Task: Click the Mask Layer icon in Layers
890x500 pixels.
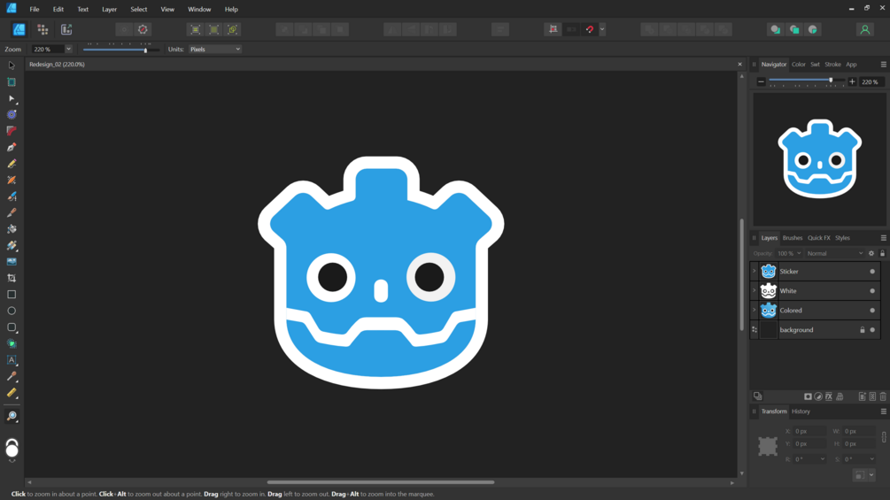Action: tap(808, 396)
